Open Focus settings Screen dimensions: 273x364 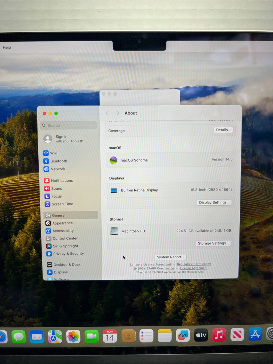pyautogui.click(x=53, y=196)
